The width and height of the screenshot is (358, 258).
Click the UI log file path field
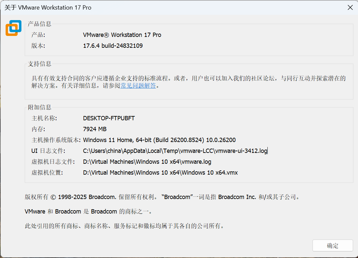(x=175, y=151)
